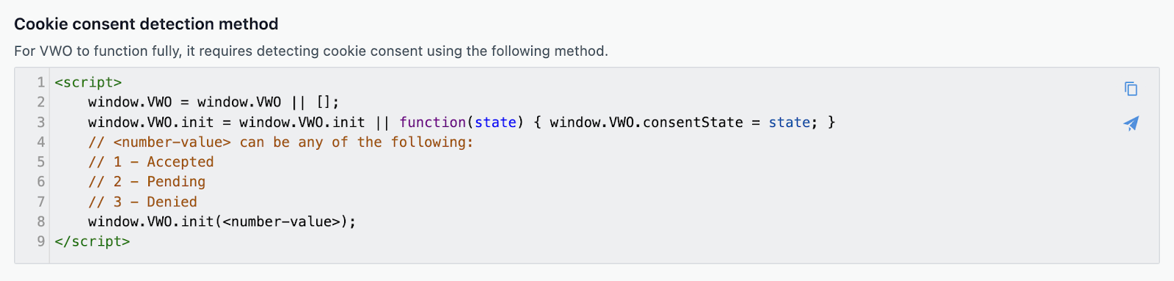Click the closing script tag on line 9
The width and height of the screenshot is (1174, 281).
(92, 241)
